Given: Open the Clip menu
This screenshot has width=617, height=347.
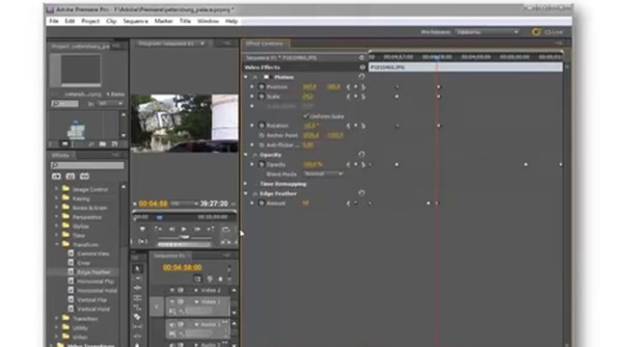Looking at the screenshot, I should pos(112,21).
